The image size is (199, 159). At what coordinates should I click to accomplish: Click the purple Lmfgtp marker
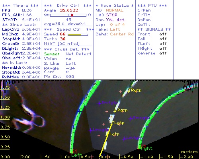[124, 139]
